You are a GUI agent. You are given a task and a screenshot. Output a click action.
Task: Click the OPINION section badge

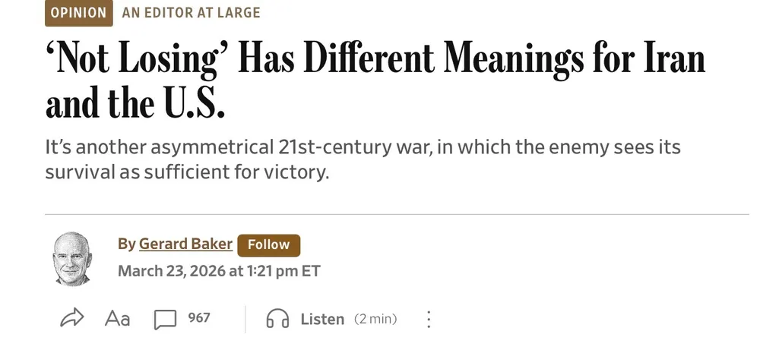78,13
